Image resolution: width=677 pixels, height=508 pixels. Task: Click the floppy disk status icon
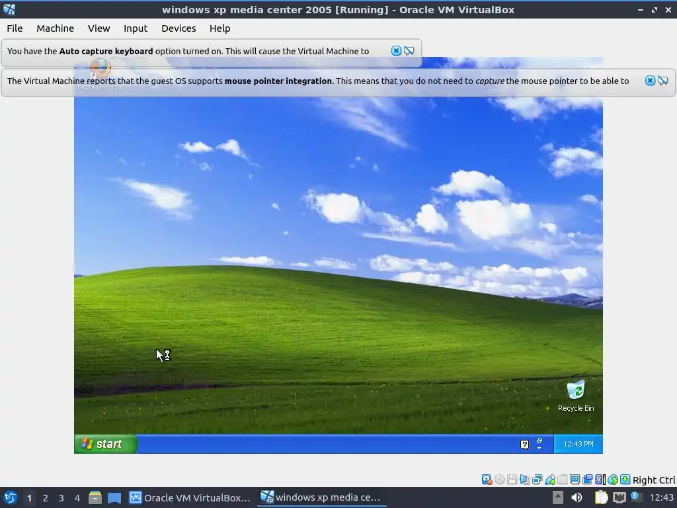tap(512, 480)
